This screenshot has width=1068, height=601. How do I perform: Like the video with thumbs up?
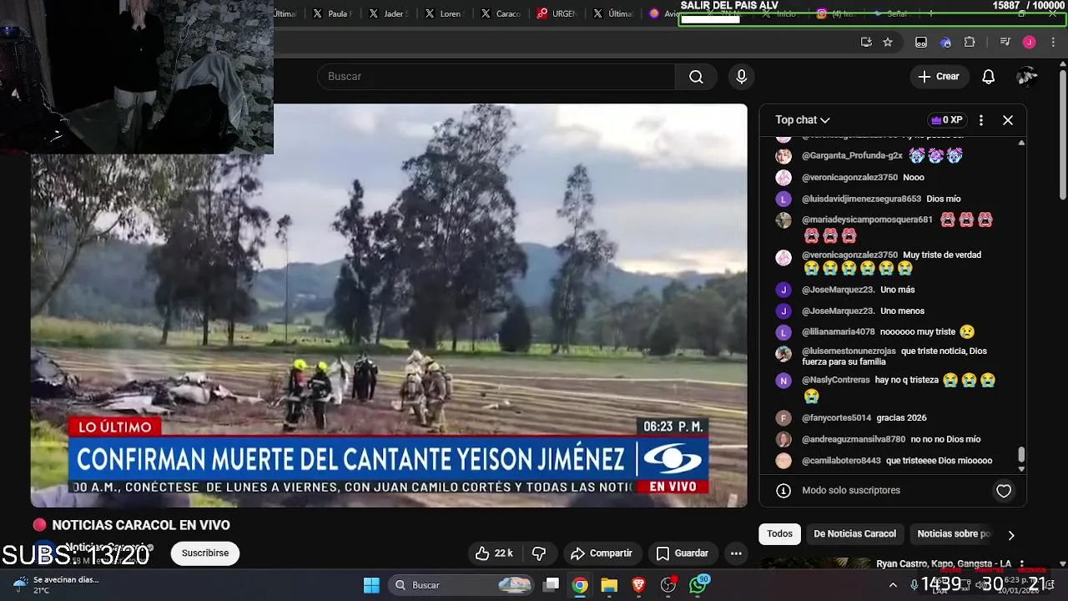[494, 553]
